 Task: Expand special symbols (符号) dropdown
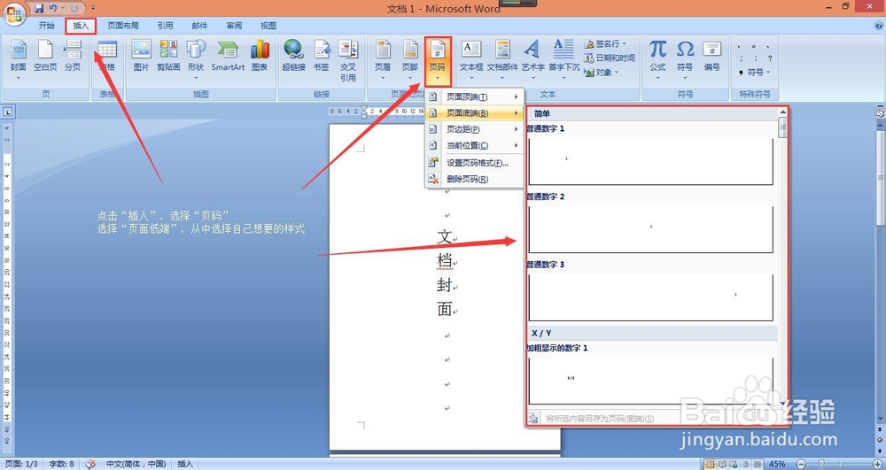(755, 73)
